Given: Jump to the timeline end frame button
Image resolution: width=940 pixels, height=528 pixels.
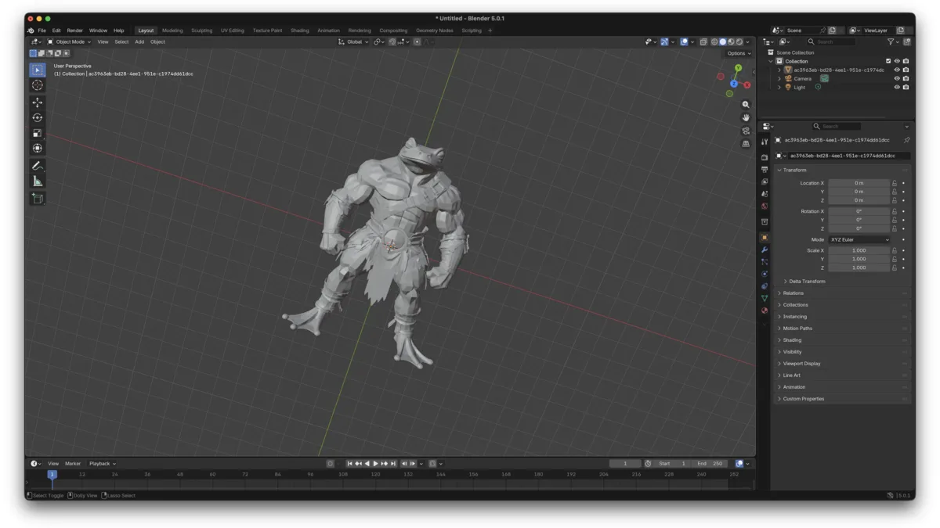Looking at the screenshot, I should click(393, 463).
